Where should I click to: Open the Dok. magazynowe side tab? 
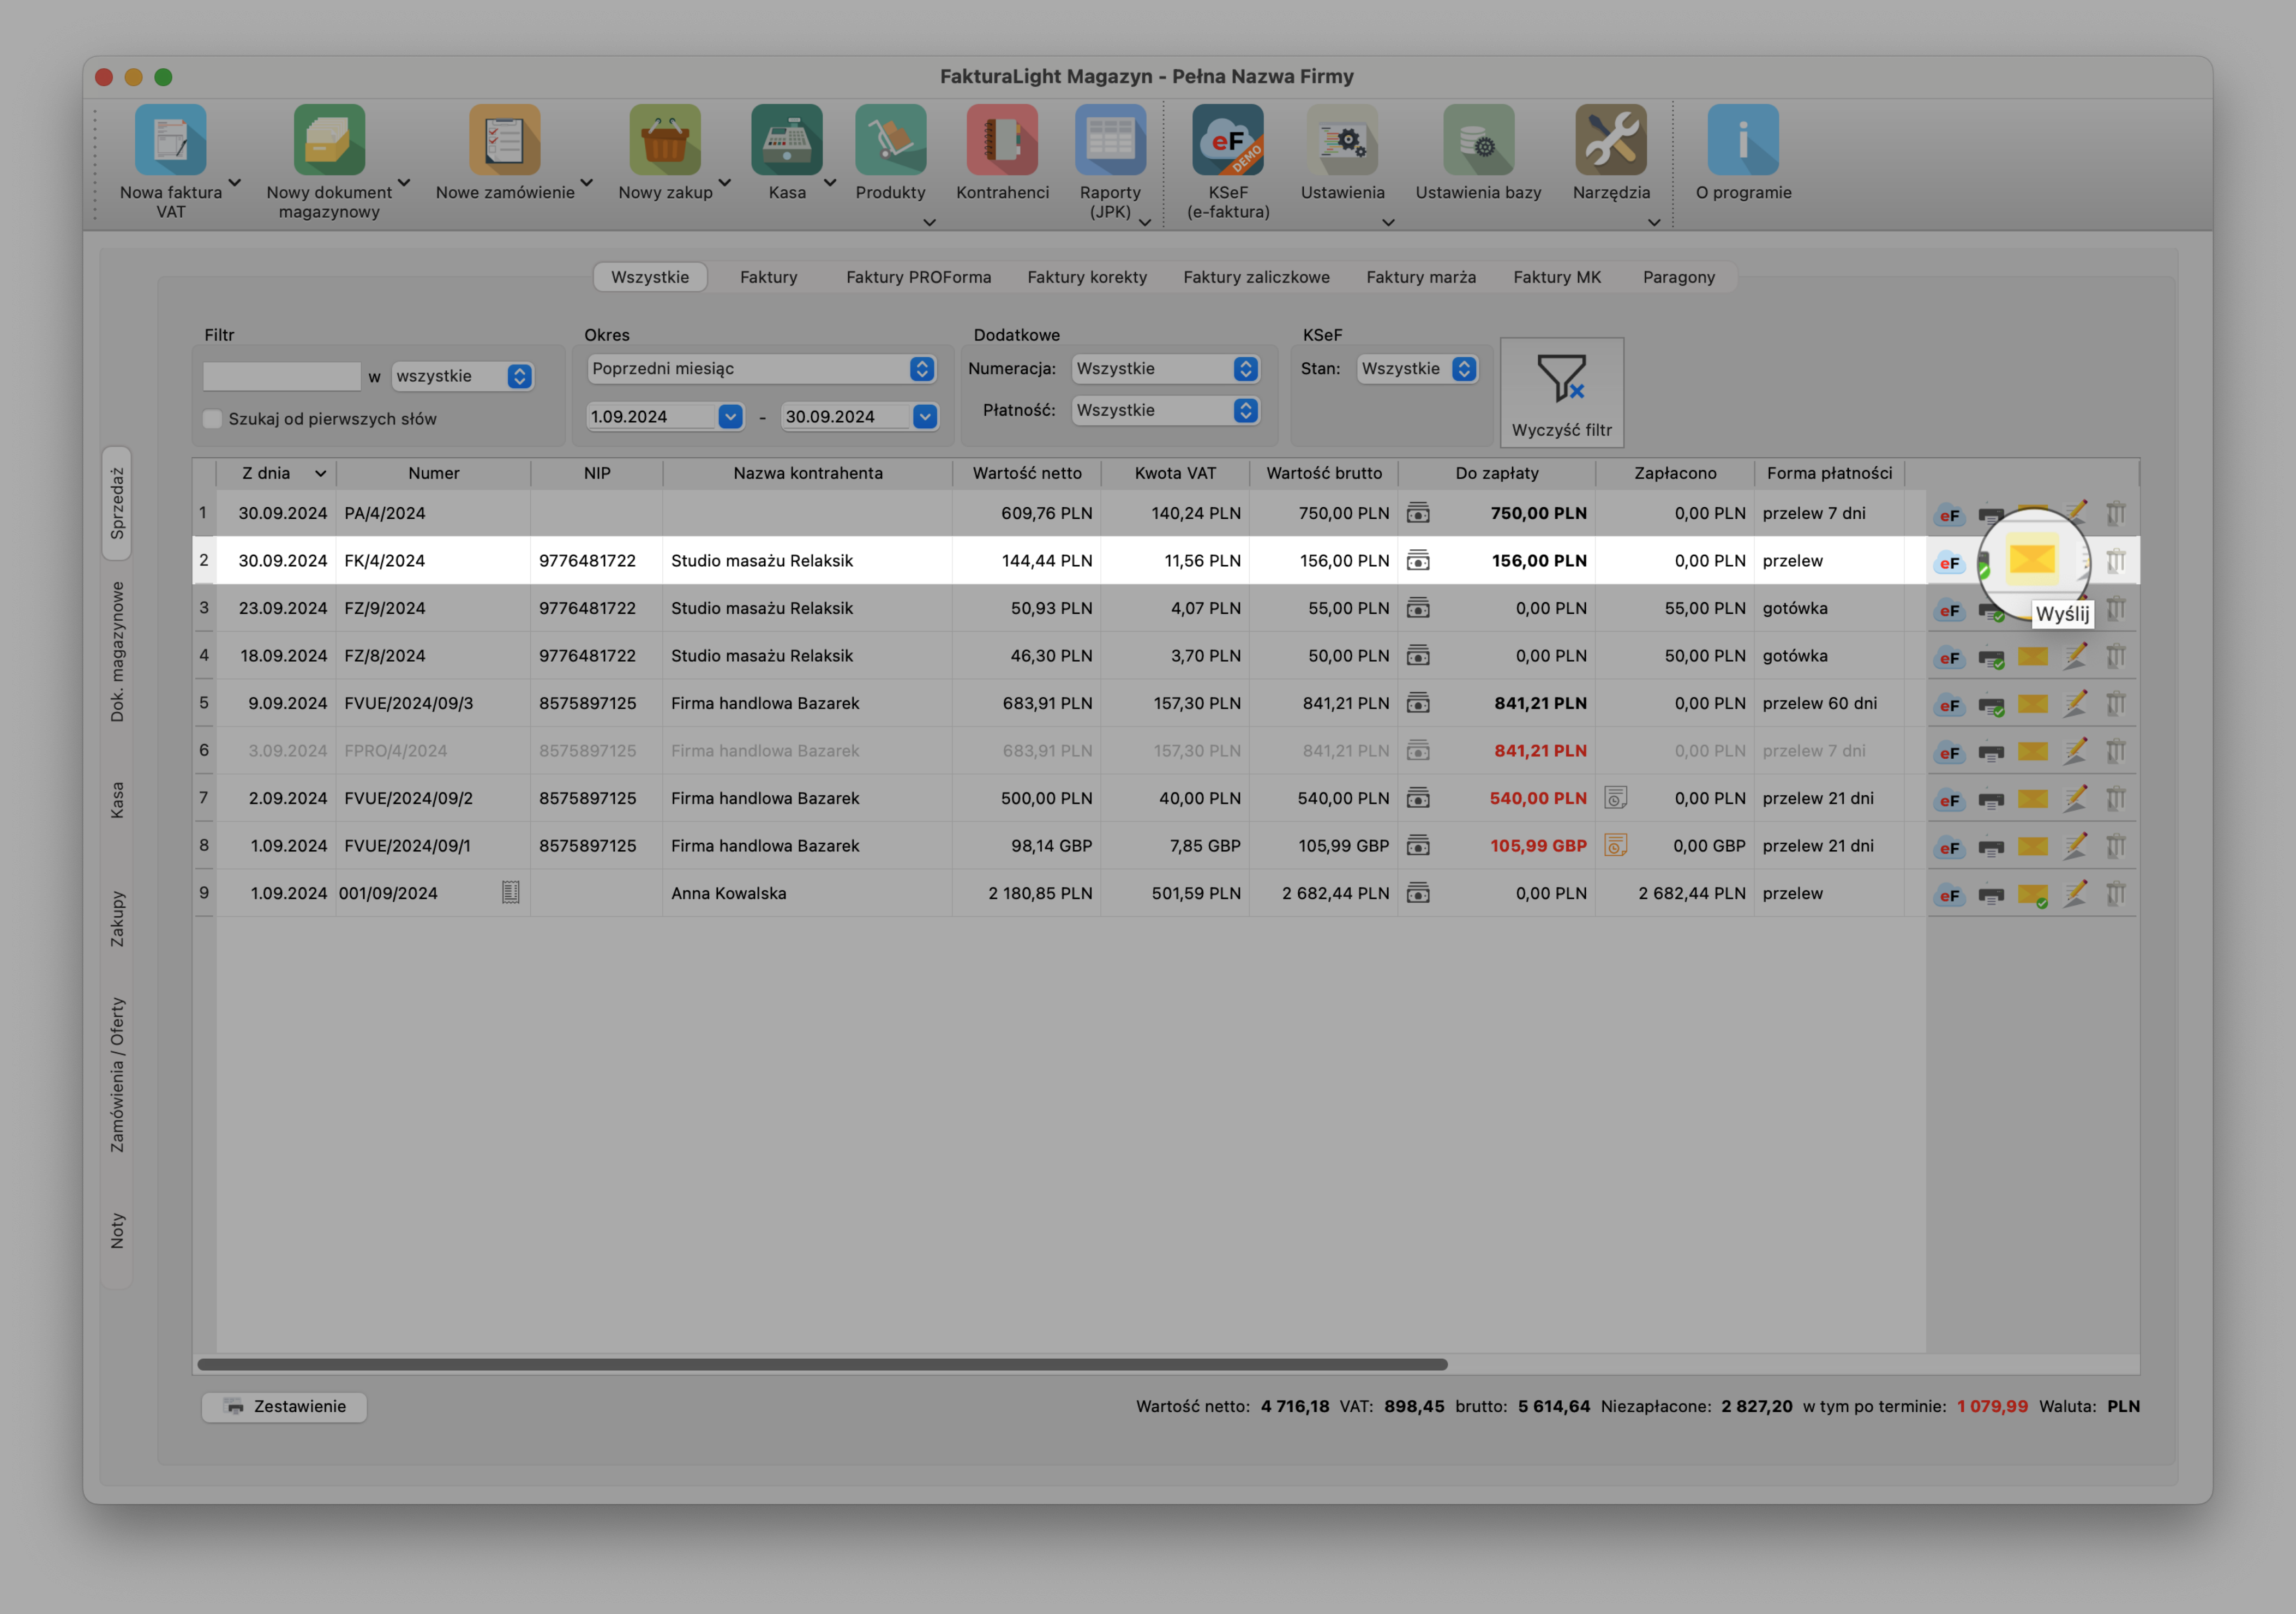point(117,652)
